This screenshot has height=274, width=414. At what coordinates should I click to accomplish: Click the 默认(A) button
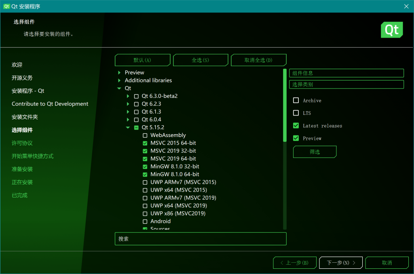tap(143, 60)
